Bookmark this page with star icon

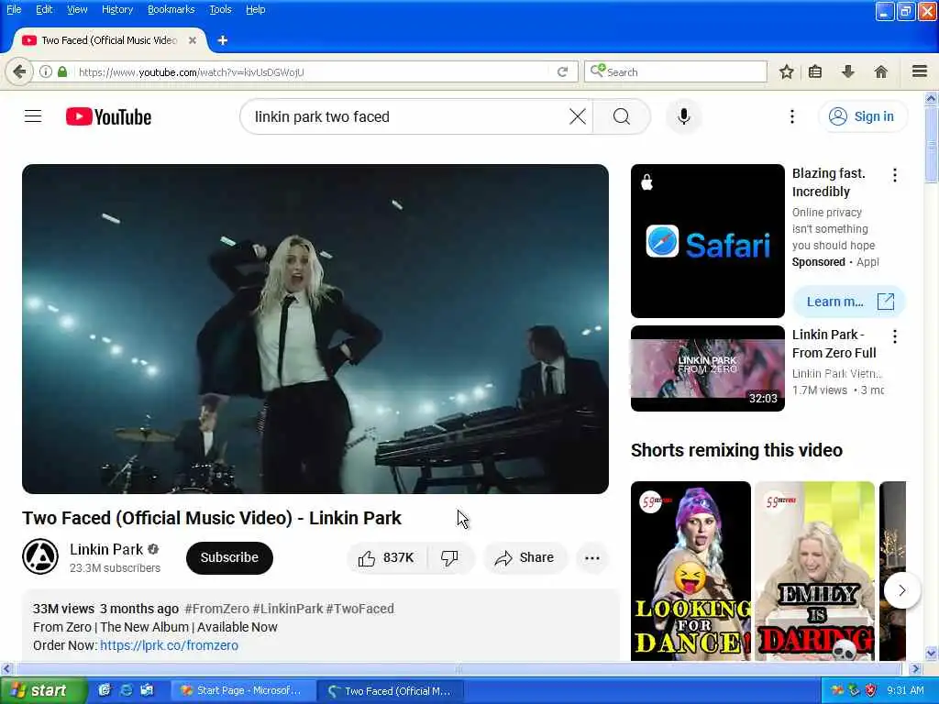point(786,71)
